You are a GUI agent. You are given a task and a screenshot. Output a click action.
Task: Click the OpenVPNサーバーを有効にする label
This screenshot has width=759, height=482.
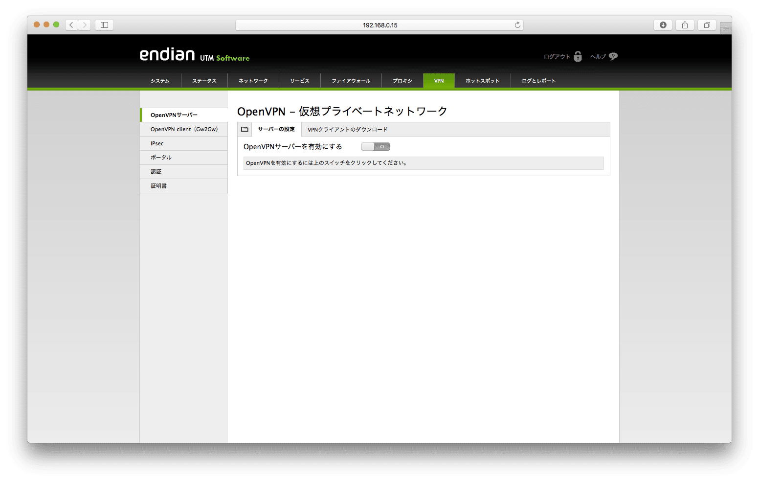click(293, 147)
